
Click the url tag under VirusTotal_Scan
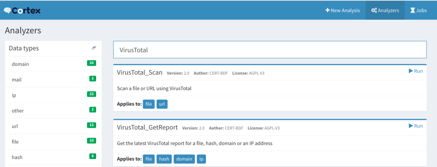point(162,104)
